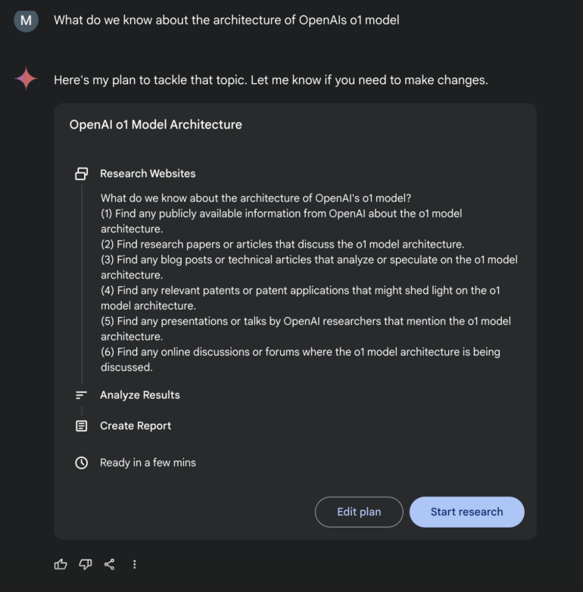Expand the Analyze Results step

pos(140,395)
